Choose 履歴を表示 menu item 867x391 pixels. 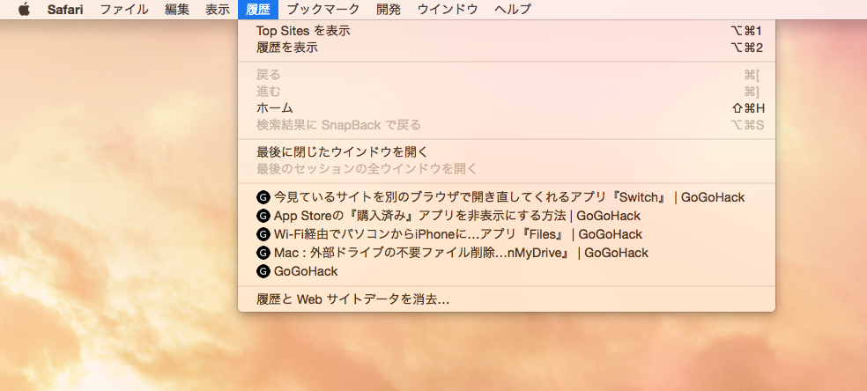[507, 48]
